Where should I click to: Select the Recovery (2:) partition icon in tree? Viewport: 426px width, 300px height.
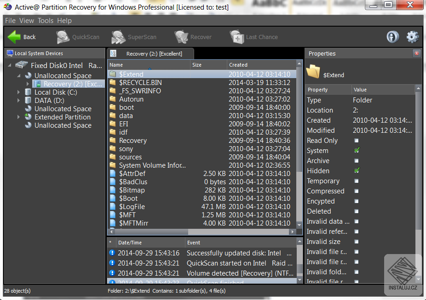point(37,84)
